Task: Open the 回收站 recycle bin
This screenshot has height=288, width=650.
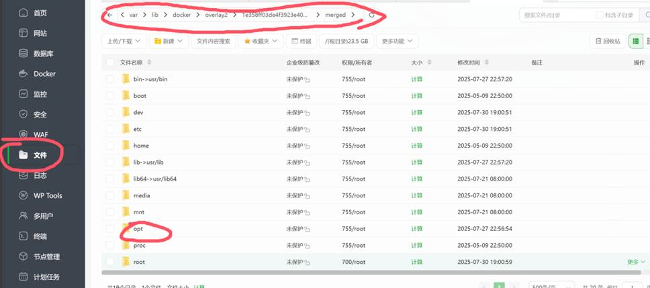Action: 608,41
